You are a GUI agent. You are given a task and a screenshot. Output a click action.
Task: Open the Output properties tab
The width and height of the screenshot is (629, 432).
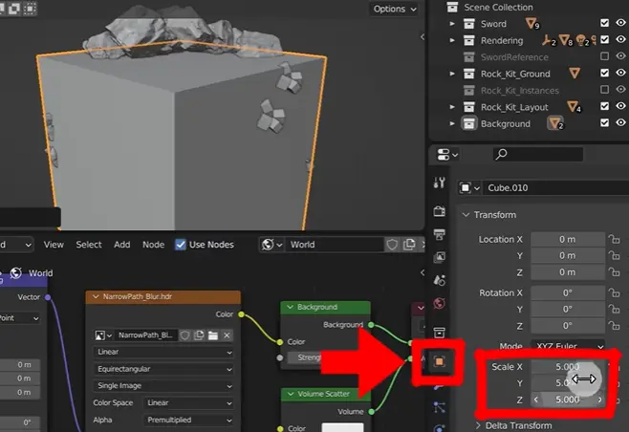pyautogui.click(x=440, y=234)
